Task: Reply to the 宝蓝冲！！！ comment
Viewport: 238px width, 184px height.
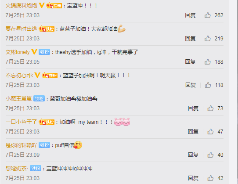Action: click(190, 15)
